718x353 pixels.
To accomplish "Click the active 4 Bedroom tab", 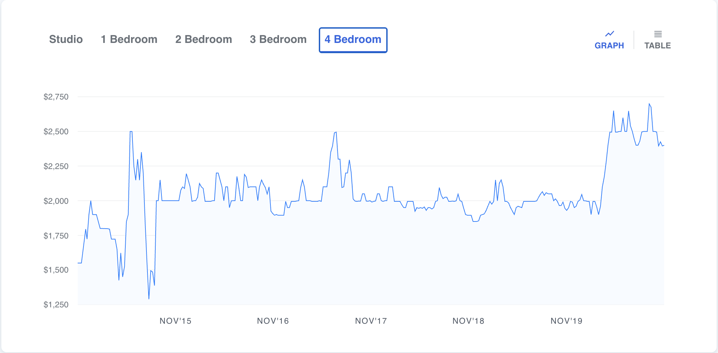I will 353,40.
